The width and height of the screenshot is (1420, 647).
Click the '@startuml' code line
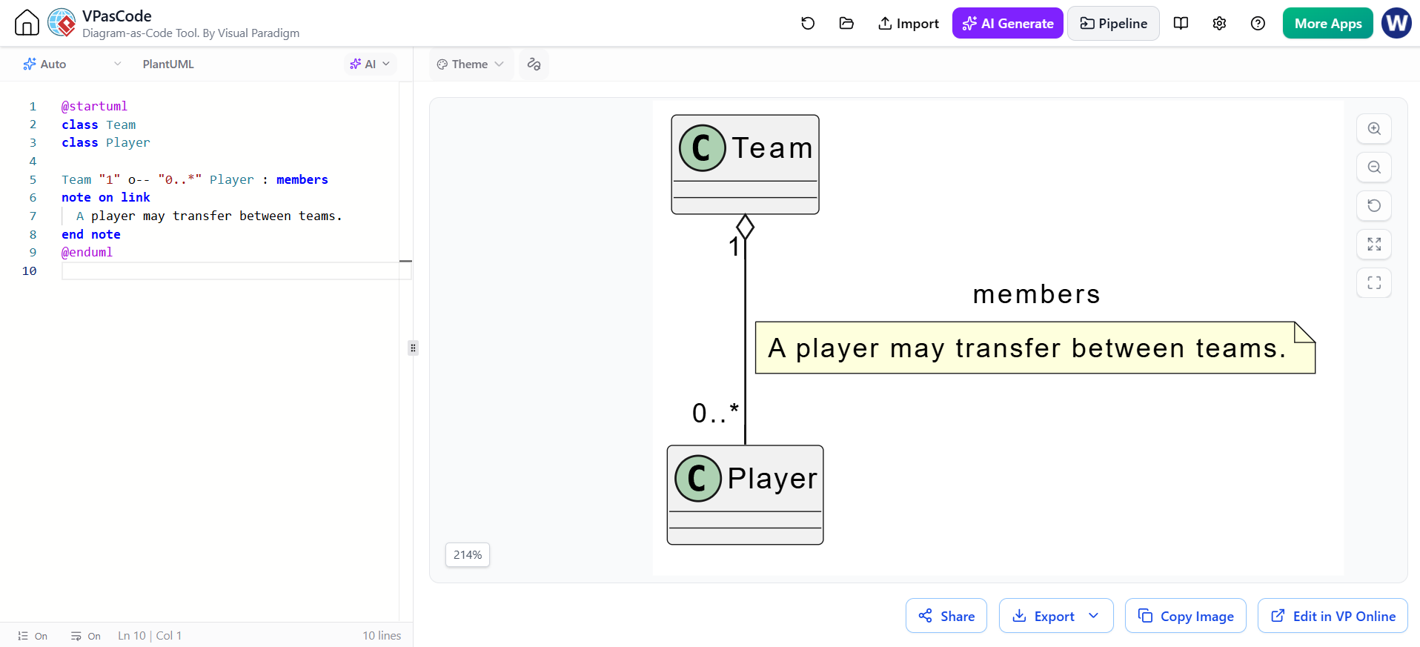[x=94, y=106]
